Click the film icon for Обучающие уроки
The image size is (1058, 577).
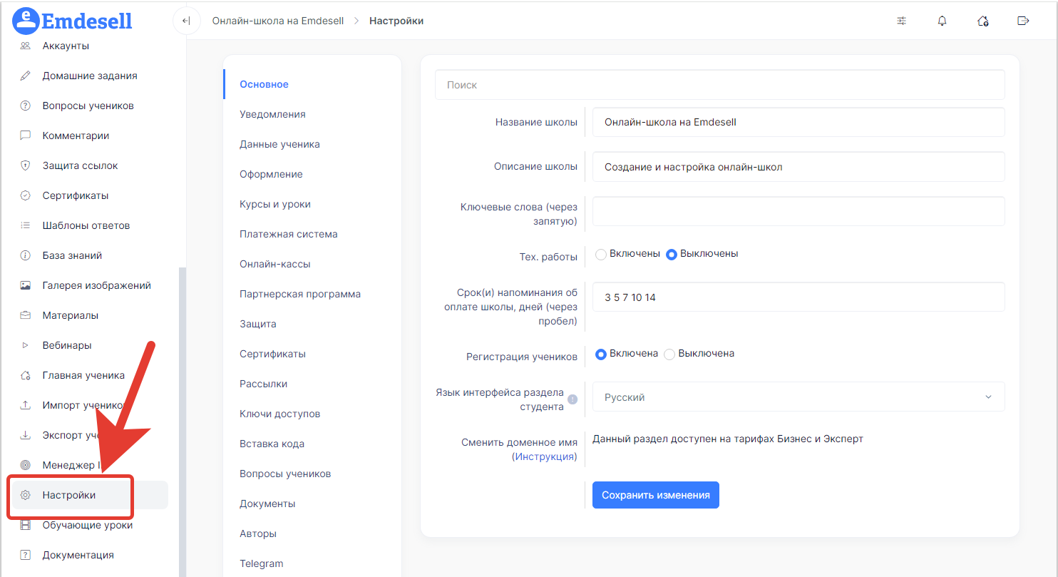pos(26,525)
